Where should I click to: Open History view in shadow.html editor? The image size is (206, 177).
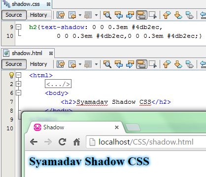[x=38, y=64]
